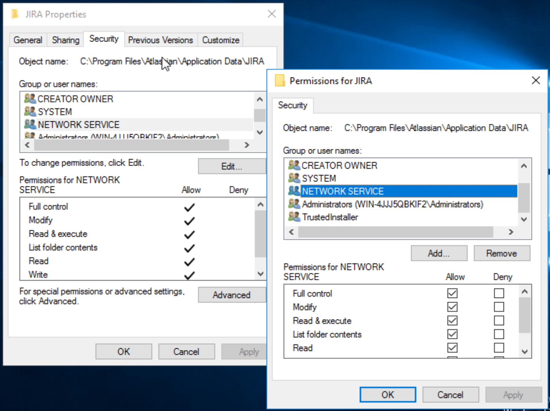Click right arrow of Permissions dialog horizontal scrollbar

point(511,232)
